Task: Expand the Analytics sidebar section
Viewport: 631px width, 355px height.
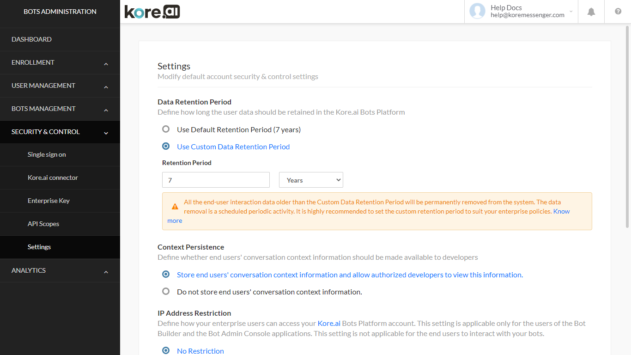Action: coord(60,270)
